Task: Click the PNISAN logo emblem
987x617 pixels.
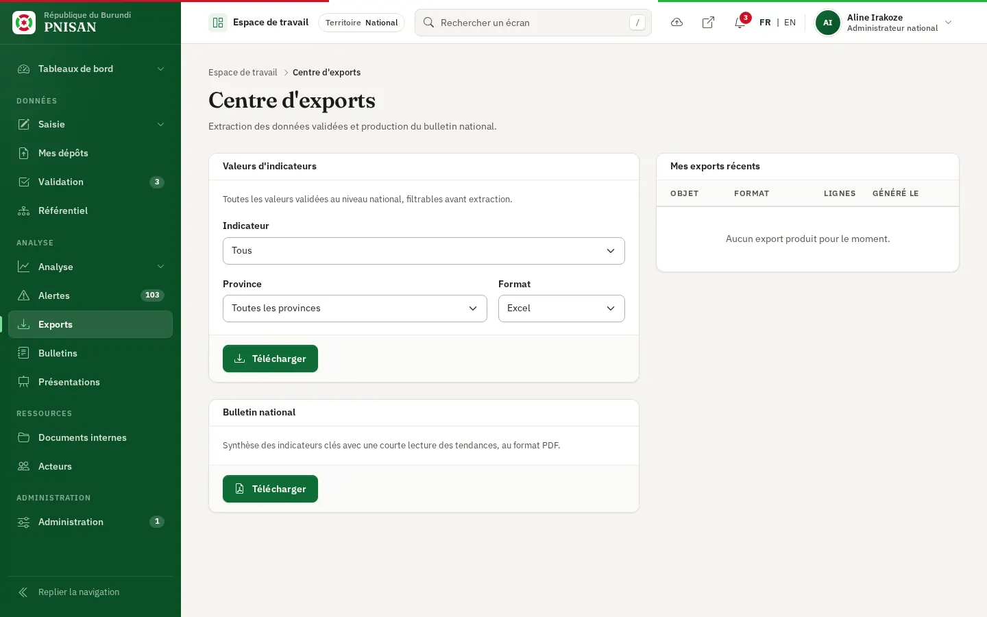Action: 24,23
